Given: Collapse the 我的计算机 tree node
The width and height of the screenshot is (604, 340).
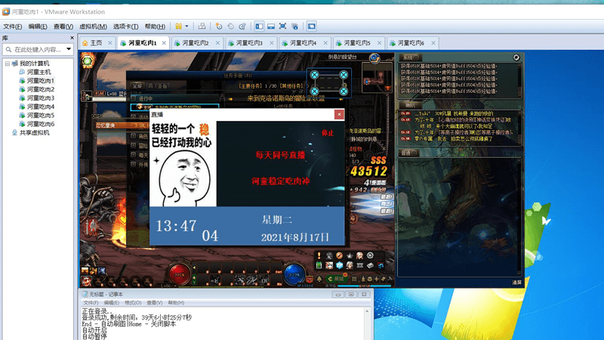Looking at the screenshot, I should (8, 63).
